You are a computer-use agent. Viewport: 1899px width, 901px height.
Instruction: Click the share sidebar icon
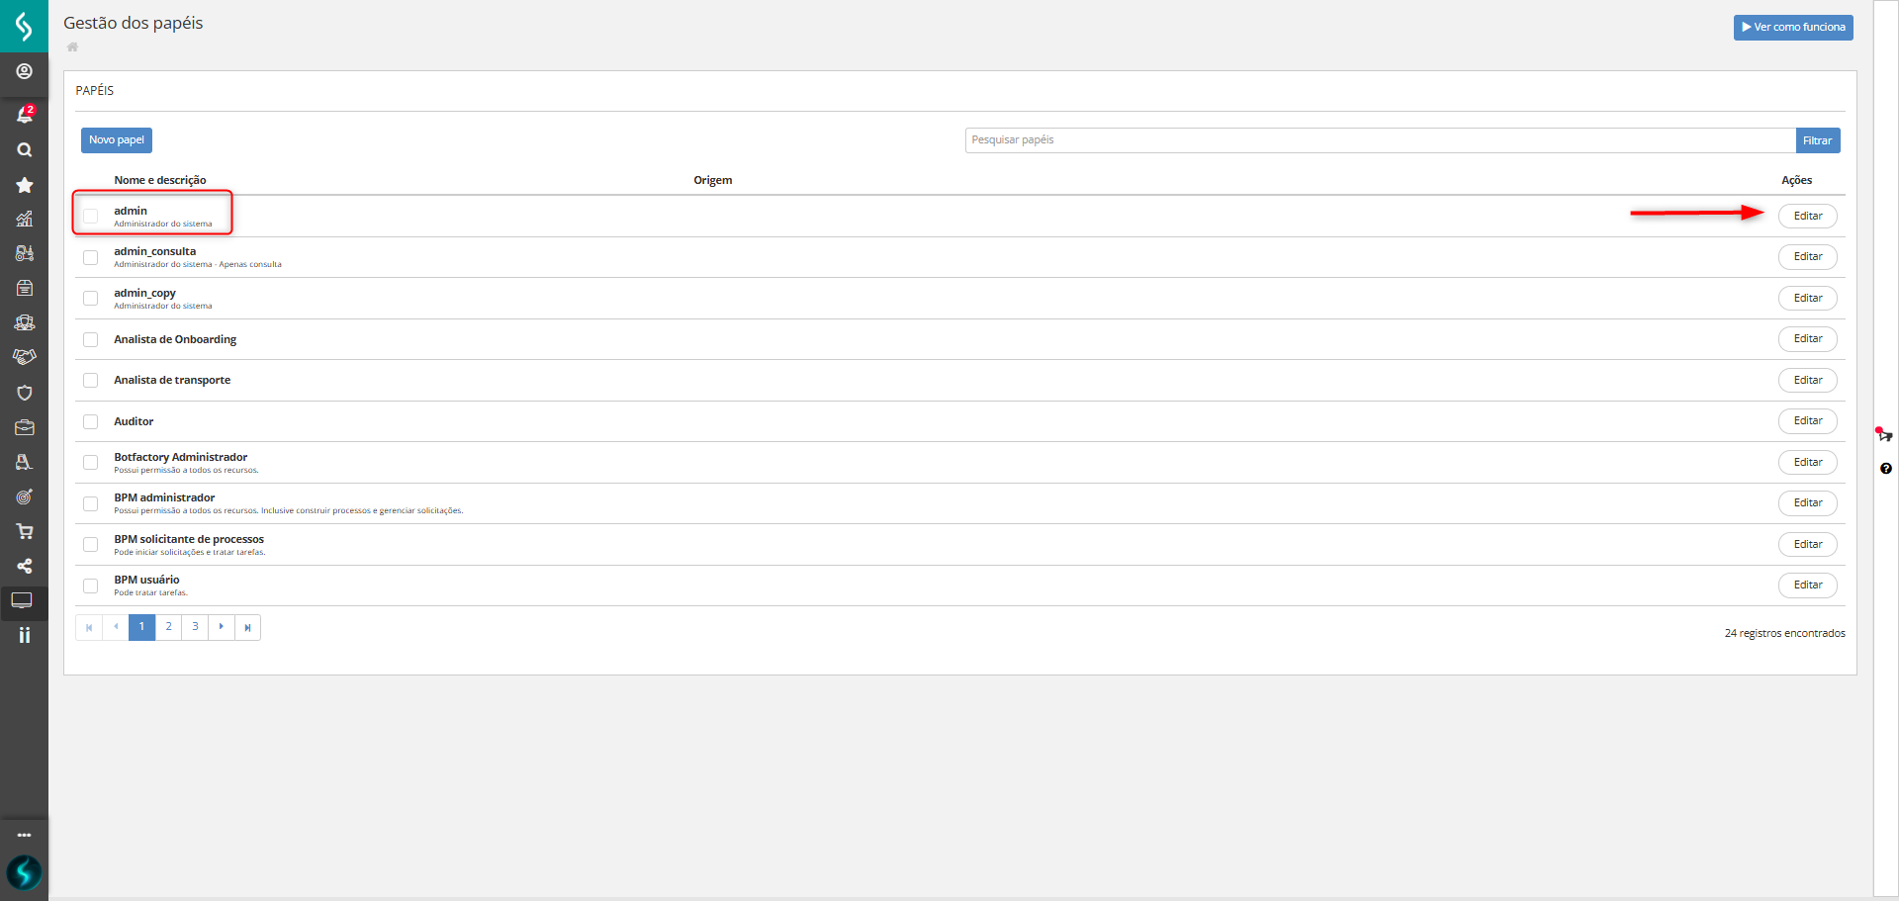pos(24,566)
